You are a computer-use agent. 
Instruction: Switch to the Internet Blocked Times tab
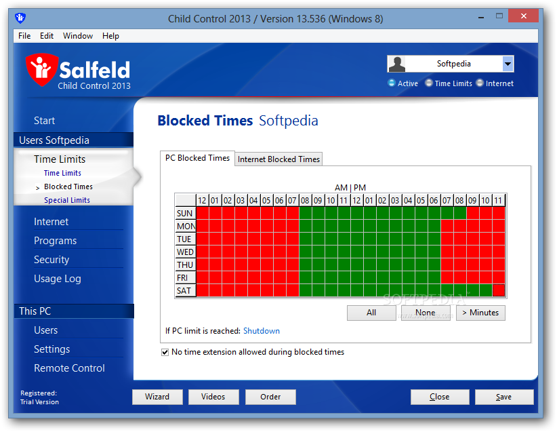pos(279,159)
